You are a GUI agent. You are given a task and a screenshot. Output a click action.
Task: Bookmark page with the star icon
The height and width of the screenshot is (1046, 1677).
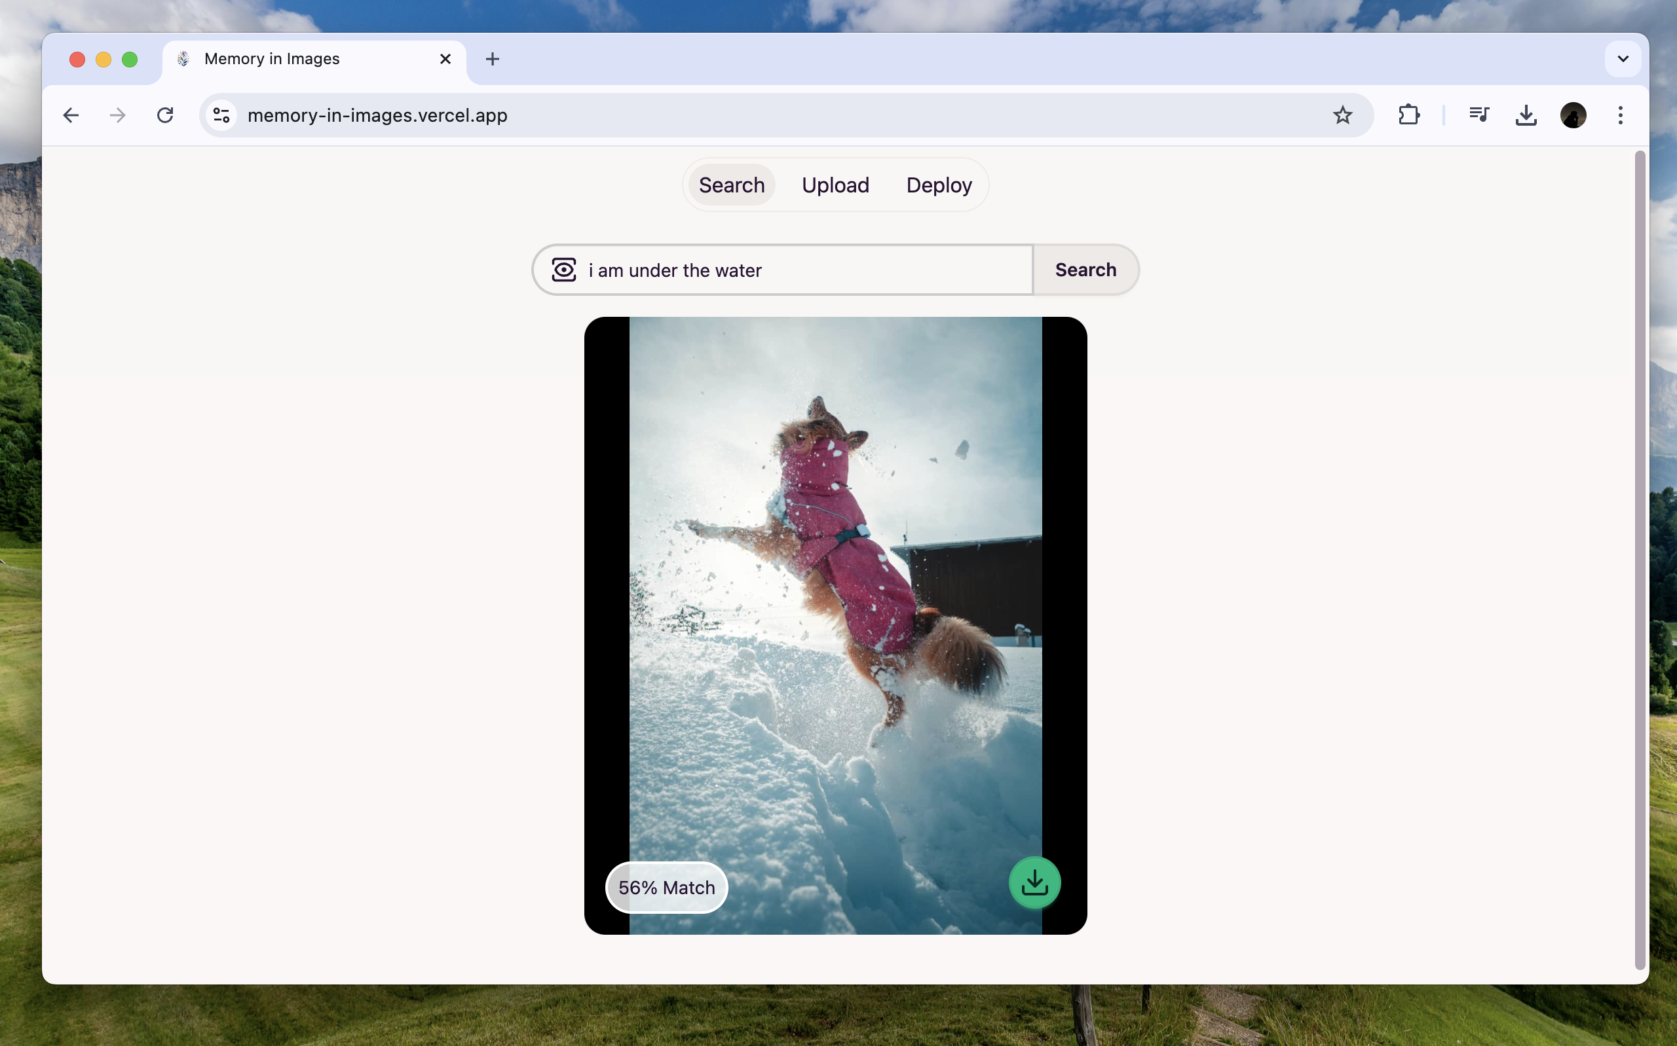1342,115
